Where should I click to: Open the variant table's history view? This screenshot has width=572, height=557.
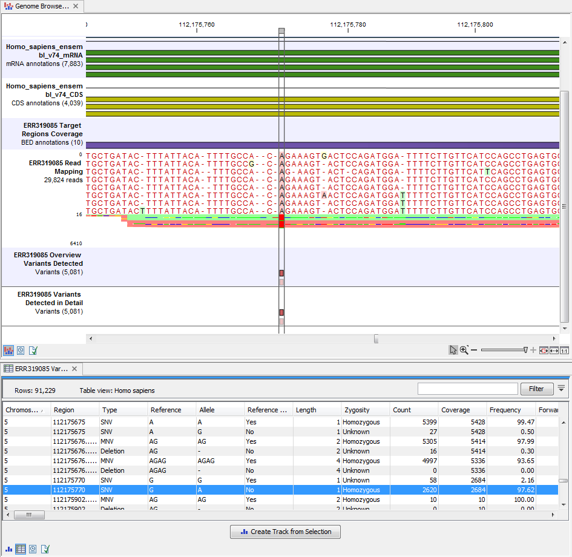pos(33,549)
